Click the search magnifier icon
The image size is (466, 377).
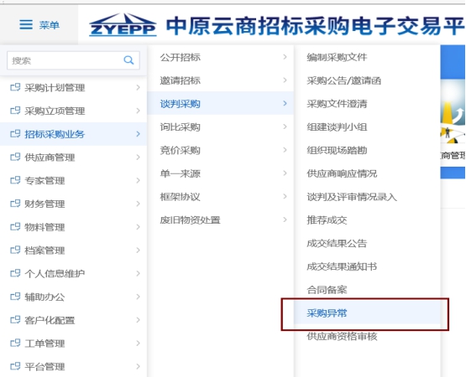(x=128, y=60)
